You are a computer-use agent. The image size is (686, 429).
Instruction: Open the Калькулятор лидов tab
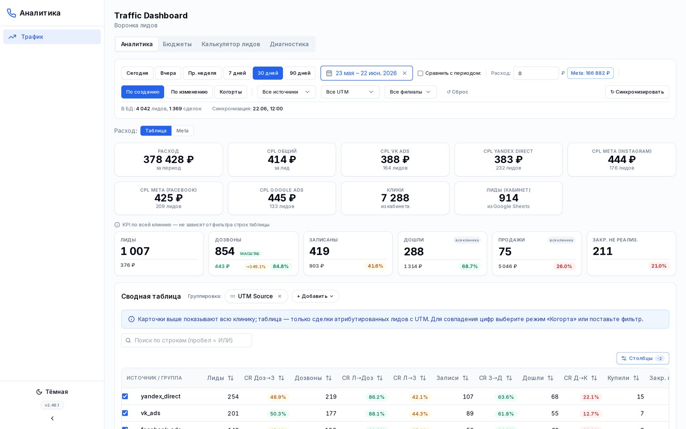click(x=231, y=44)
